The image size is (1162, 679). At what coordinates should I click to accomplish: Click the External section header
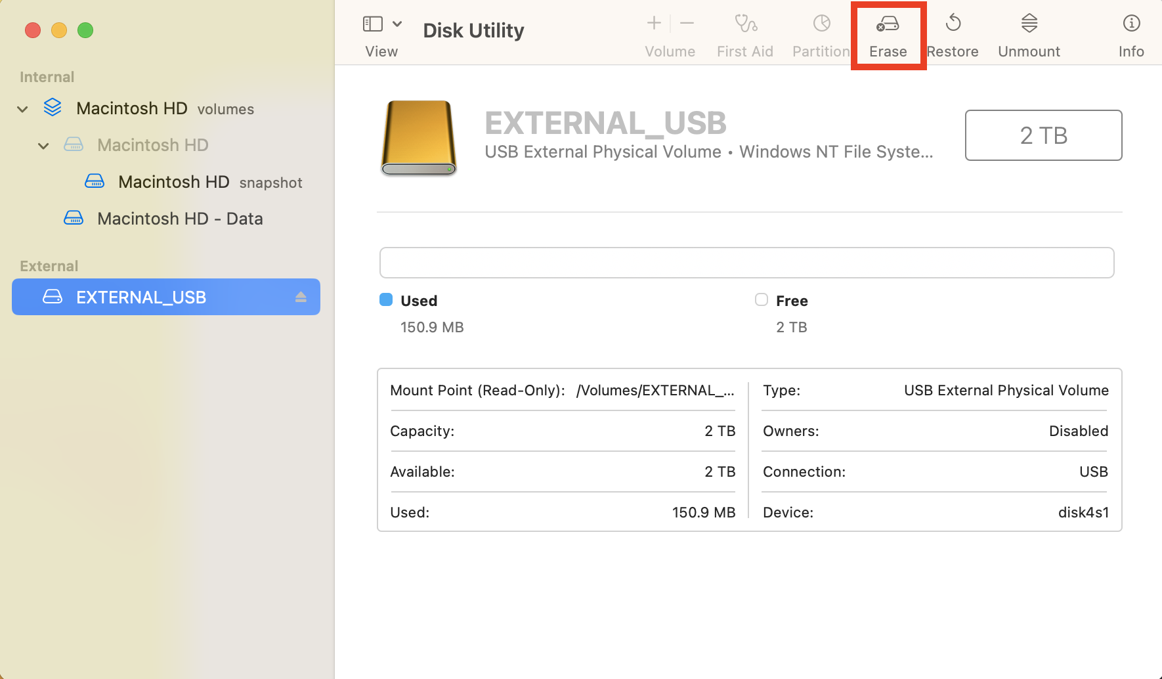pos(49,266)
